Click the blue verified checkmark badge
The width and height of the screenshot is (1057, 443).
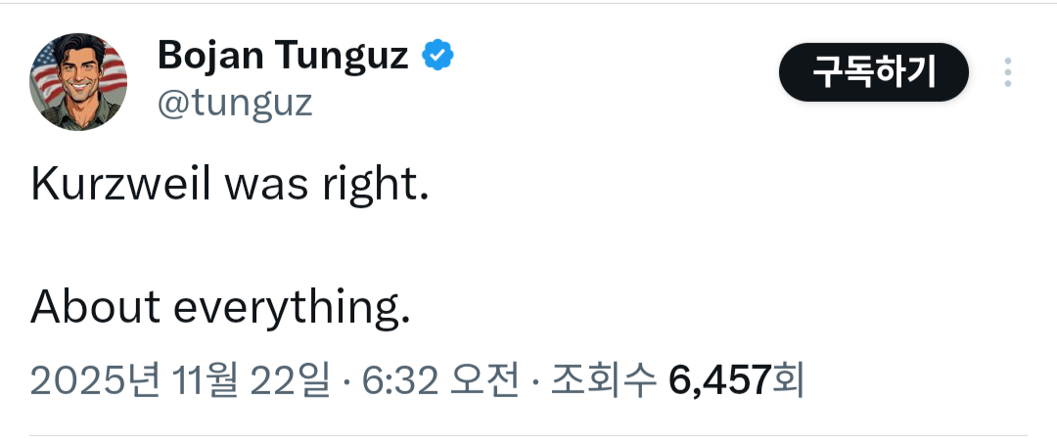click(437, 58)
